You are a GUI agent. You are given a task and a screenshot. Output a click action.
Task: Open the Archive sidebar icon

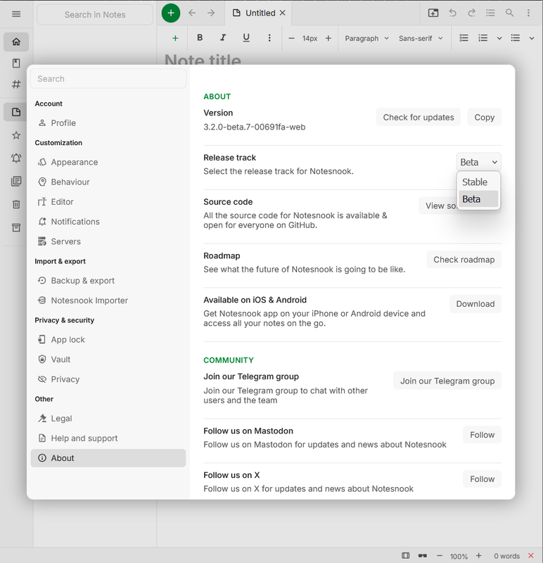pyautogui.click(x=16, y=227)
